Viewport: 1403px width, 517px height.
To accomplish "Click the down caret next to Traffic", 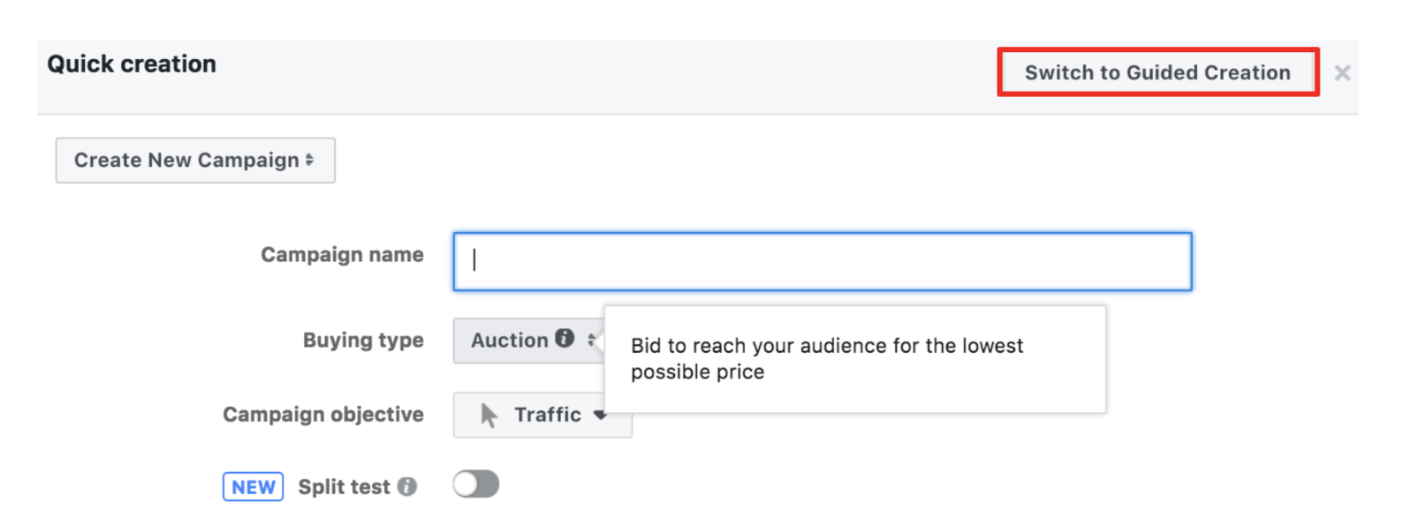I will 600,415.
